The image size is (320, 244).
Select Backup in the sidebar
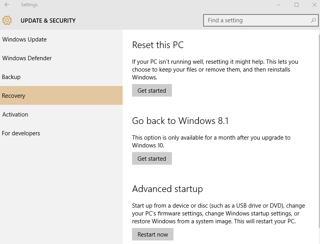(x=61, y=77)
